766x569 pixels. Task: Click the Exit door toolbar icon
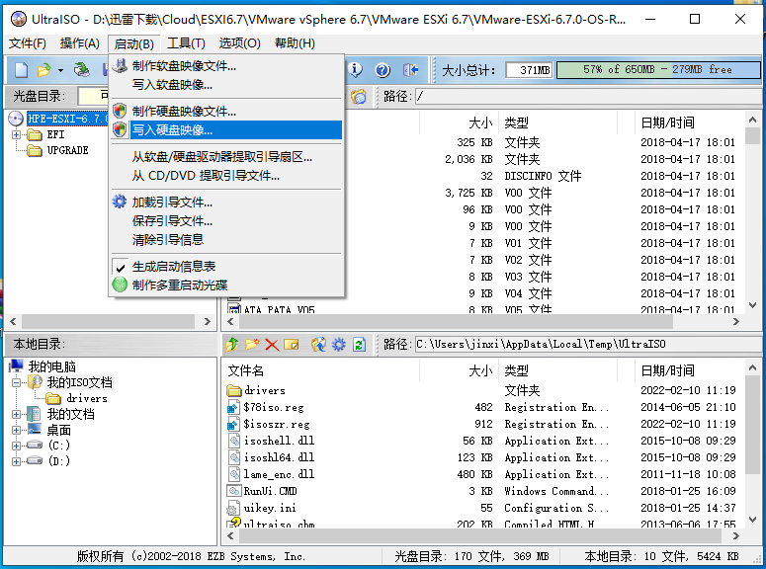pyautogui.click(x=410, y=70)
